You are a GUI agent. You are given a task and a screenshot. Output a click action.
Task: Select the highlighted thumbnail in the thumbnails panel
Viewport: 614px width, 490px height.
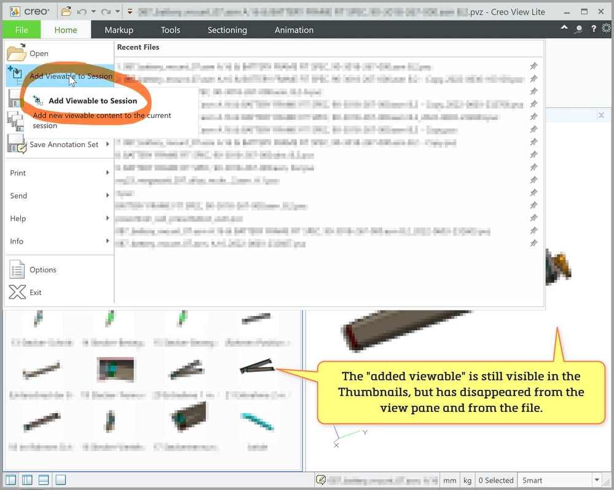tap(116, 369)
